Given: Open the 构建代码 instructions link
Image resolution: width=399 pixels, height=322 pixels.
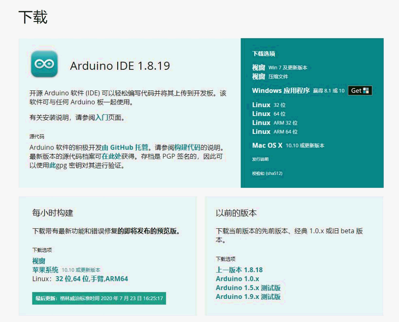Looking at the screenshot, I should [187, 147].
